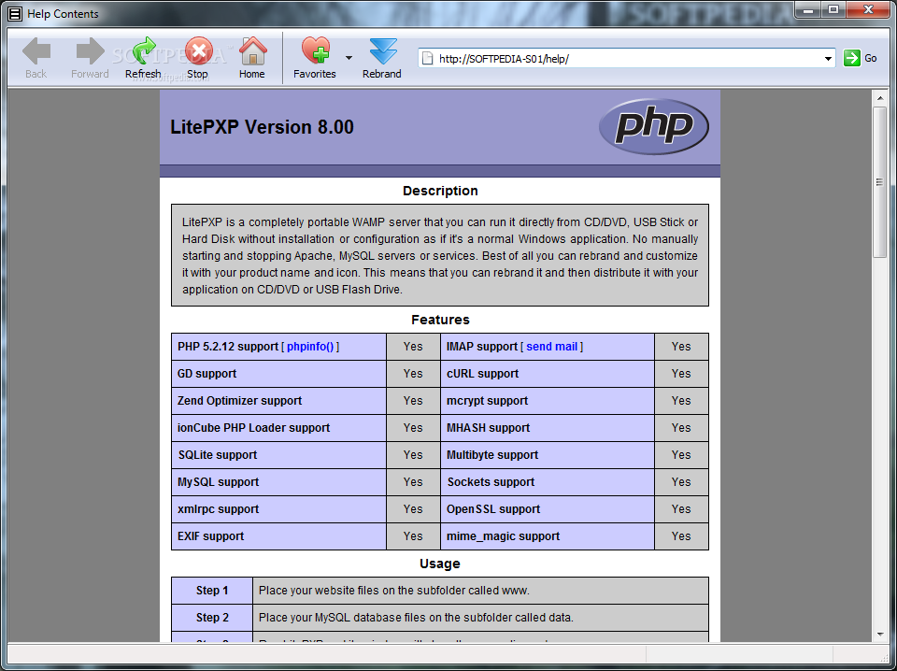Click the vertical scrollbar thumb
897x671 pixels.
click(x=880, y=182)
